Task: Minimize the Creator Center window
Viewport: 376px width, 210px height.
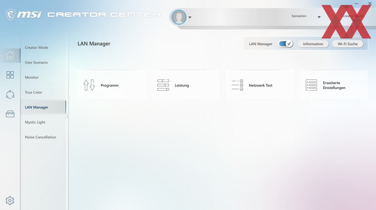Action: [356, 4]
